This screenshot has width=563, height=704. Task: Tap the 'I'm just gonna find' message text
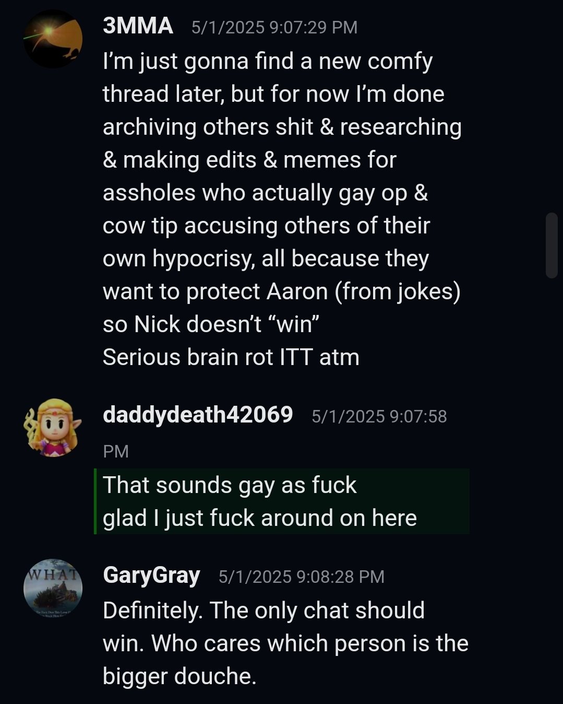click(282, 209)
